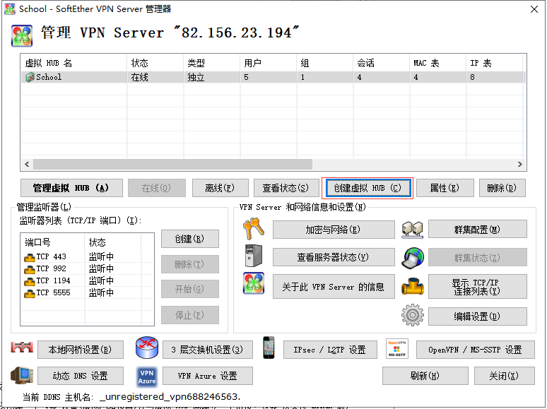Click the 虚拟 HUB 名 column header

[x=73, y=63]
